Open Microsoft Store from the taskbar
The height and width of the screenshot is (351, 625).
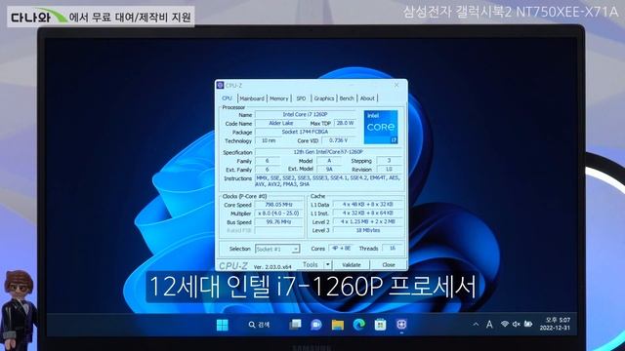coord(380,325)
